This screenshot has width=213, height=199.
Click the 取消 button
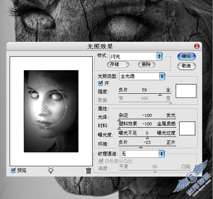(x=186, y=66)
